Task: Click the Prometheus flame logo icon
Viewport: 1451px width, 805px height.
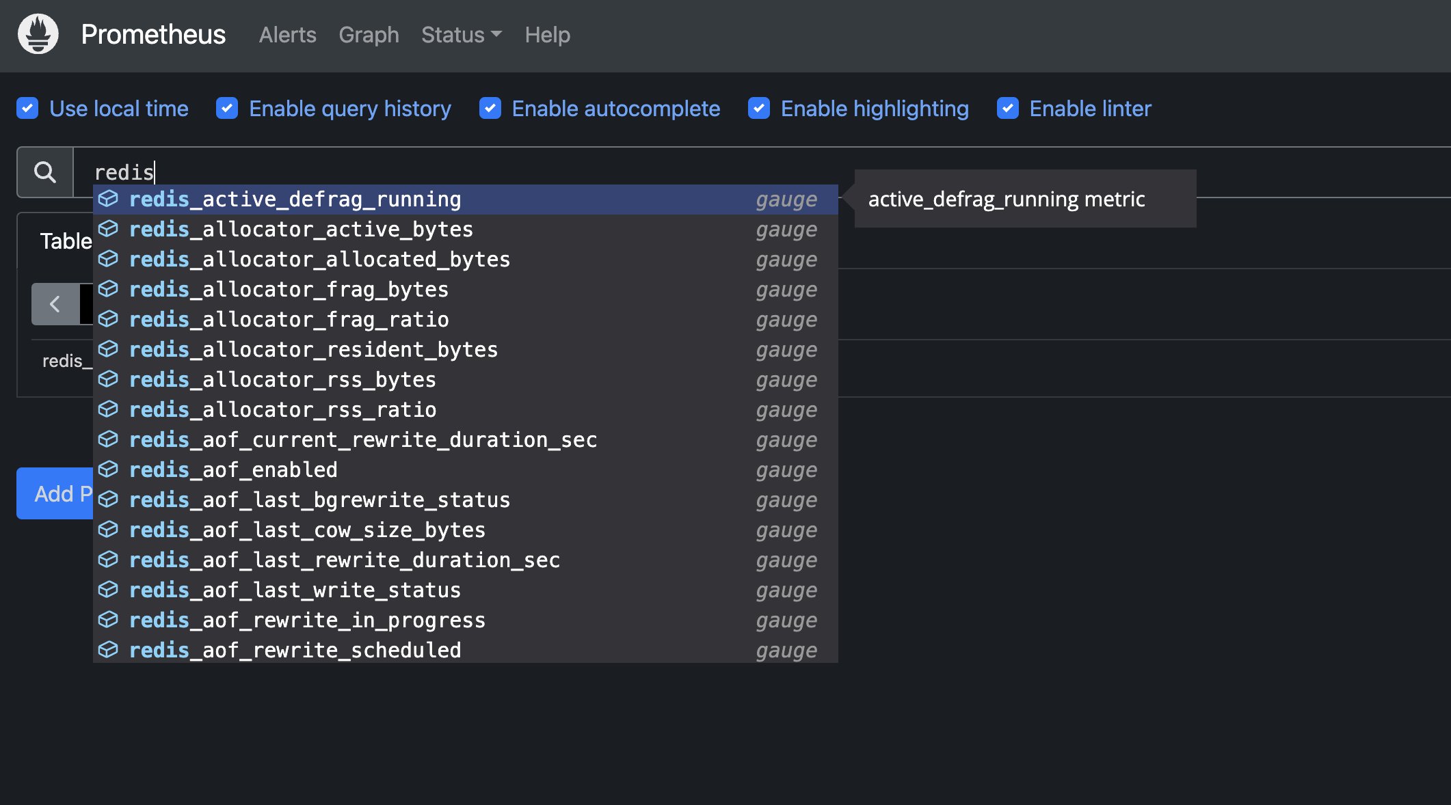Action: click(x=38, y=34)
